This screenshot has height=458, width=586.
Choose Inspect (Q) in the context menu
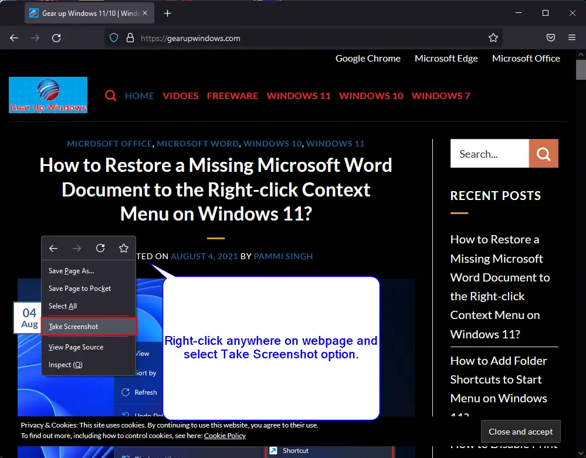coord(89,365)
